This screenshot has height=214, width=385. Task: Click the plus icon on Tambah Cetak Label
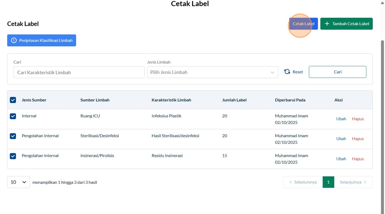pyautogui.click(x=327, y=24)
